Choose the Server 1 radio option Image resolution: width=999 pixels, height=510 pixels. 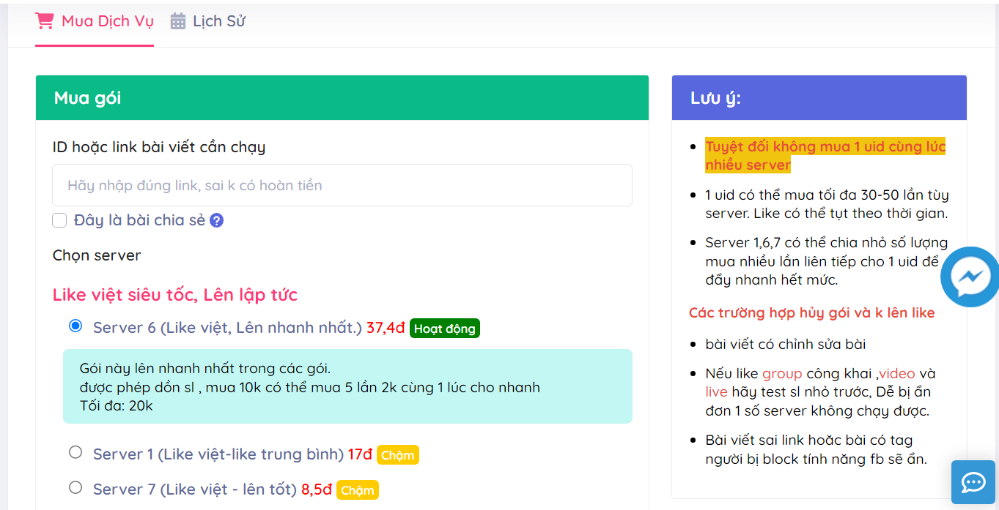click(x=75, y=453)
